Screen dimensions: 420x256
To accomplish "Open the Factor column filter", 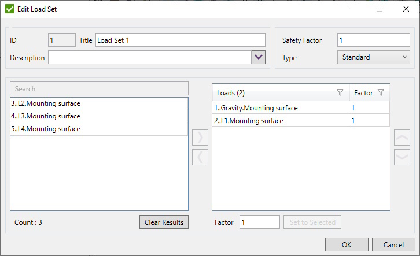I will [x=381, y=92].
